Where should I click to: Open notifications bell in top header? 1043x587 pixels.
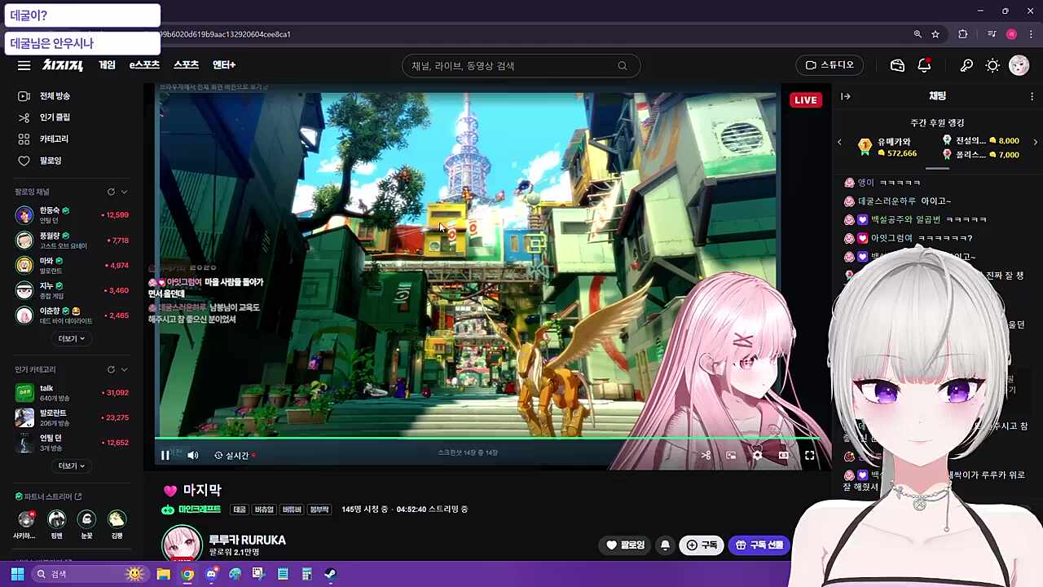coord(924,65)
